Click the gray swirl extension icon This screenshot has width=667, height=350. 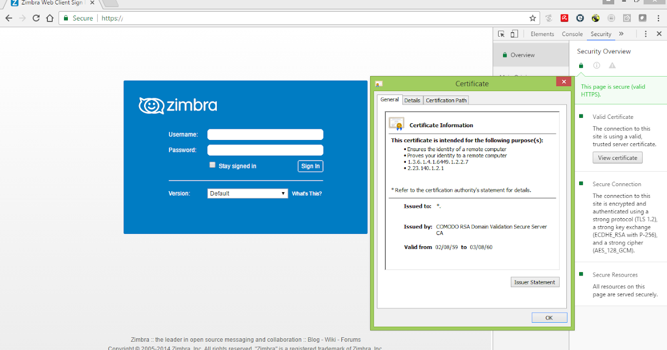point(549,18)
